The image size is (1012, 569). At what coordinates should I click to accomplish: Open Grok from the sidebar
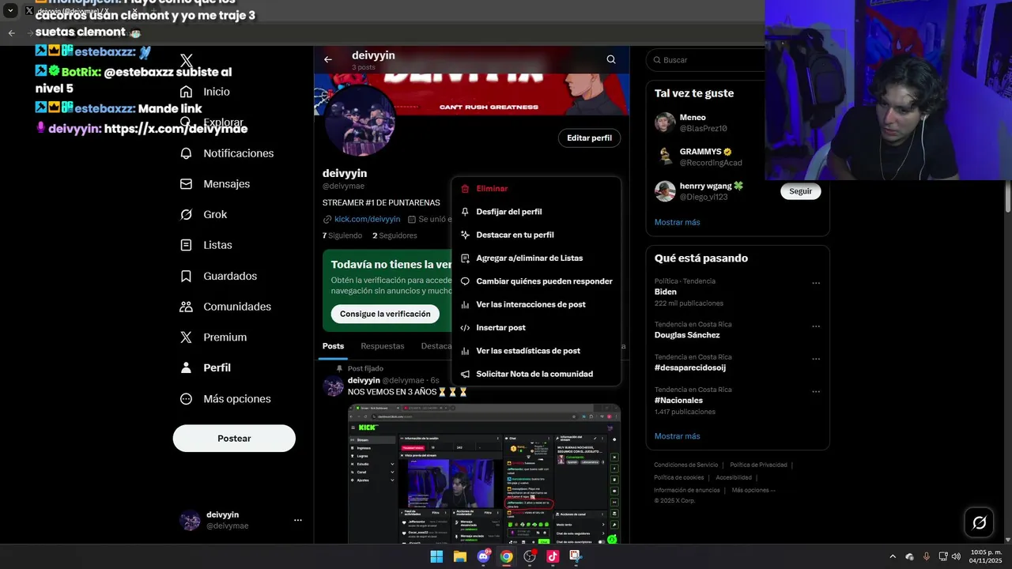tap(203, 214)
